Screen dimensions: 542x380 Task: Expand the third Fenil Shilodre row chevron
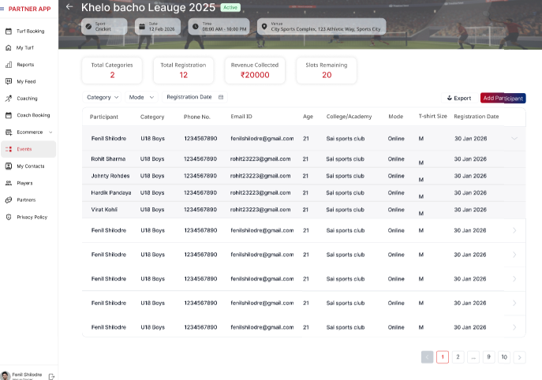[514, 255]
